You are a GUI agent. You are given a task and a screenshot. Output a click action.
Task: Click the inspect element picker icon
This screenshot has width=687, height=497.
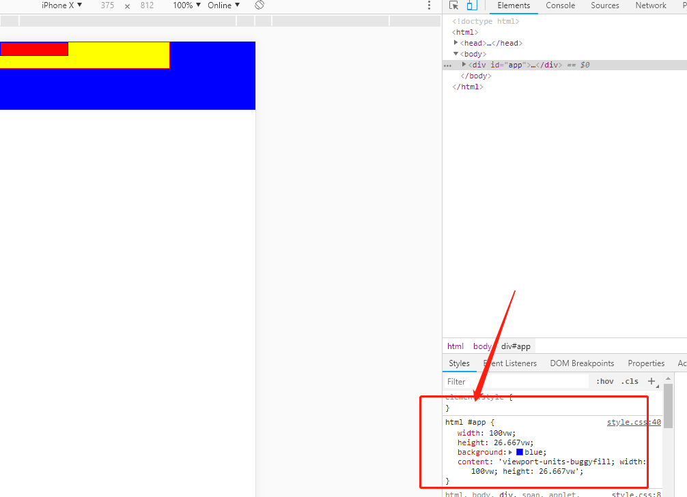click(454, 5)
